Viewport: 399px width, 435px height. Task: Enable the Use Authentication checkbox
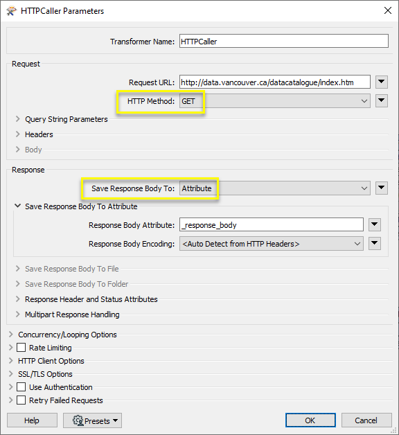tap(21, 387)
